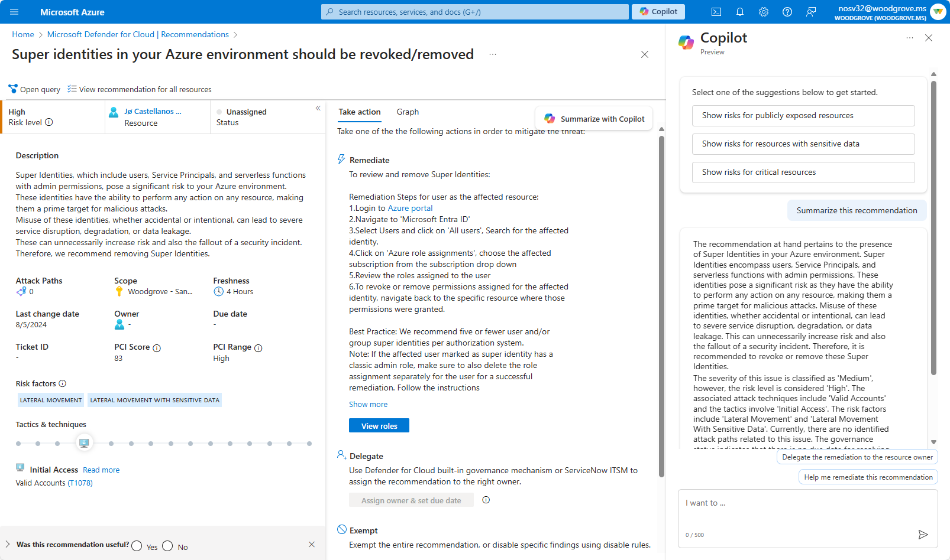
Task: Open the Jø Castellanos resource link
Action: [x=153, y=112]
